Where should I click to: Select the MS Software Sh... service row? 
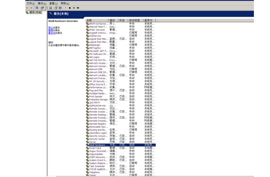click(x=121, y=54)
